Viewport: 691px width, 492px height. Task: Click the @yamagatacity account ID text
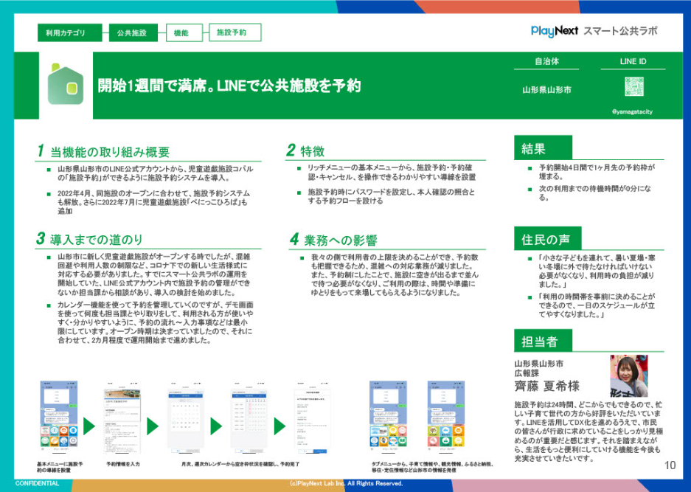point(632,111)
